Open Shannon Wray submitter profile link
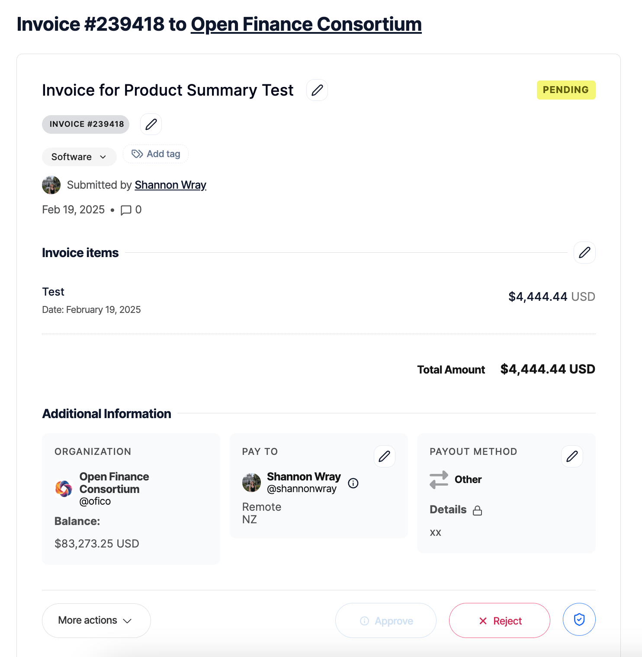Image resolution: width=642 pixels, height=657 pixels. [x=170, y=185]
